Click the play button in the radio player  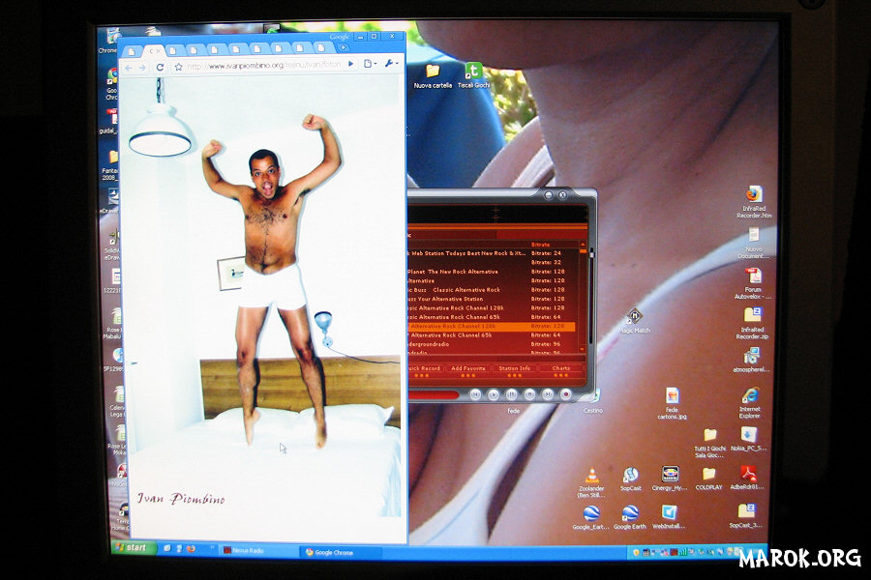[494, 394]
